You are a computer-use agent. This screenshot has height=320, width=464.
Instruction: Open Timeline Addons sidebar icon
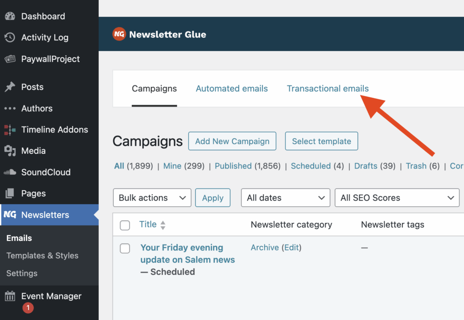point(10,130)
